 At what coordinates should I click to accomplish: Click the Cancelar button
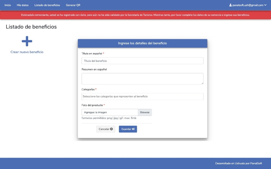click(x=106, y=129)
